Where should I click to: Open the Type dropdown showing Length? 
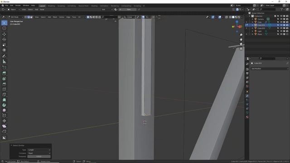(x=39, y=150)
